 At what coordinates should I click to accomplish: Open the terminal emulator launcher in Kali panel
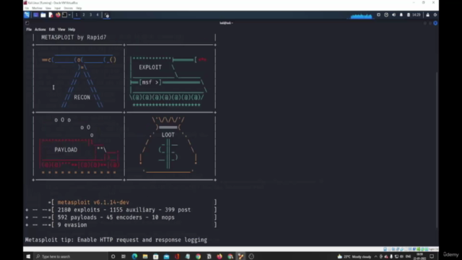click(x=64, y=14)
